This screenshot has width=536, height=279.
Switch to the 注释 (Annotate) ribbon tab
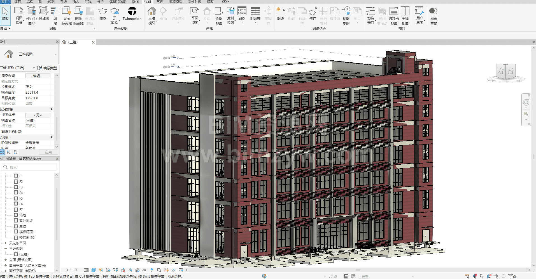88,2
